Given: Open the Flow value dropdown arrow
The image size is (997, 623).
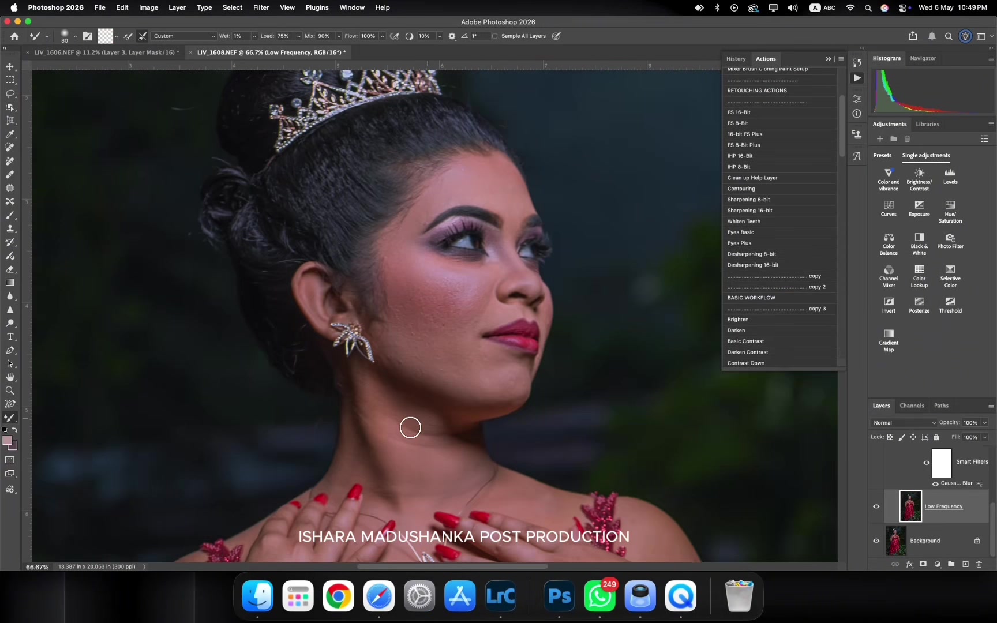Looking at the screenshot, I should pos(382,36).
